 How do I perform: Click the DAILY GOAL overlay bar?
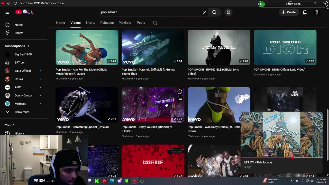click(293, 4)
